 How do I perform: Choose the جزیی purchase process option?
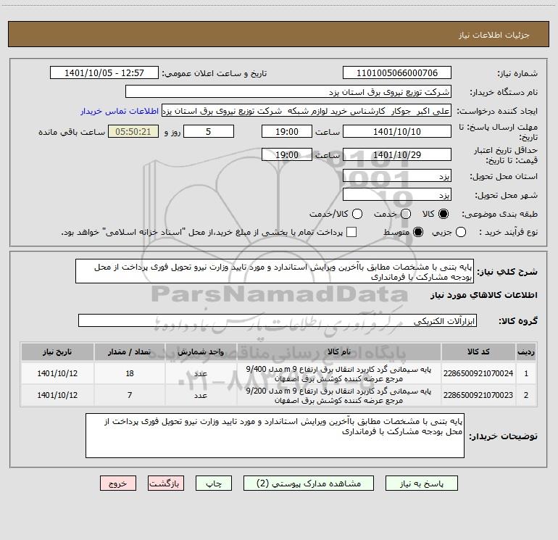[x=460, y=232]
